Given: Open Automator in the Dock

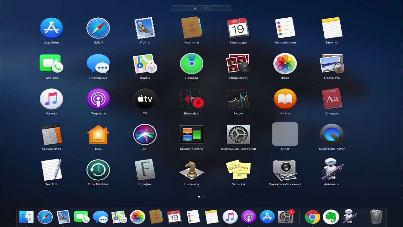Looking at the screenshot, I should click(x=349, y=217).
